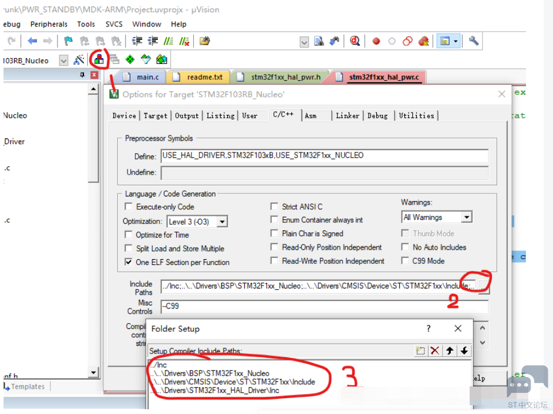Viewport: 553px width, 414px height.
Task: Expand the Warnings dropdown list
Action: coord(466,218)
